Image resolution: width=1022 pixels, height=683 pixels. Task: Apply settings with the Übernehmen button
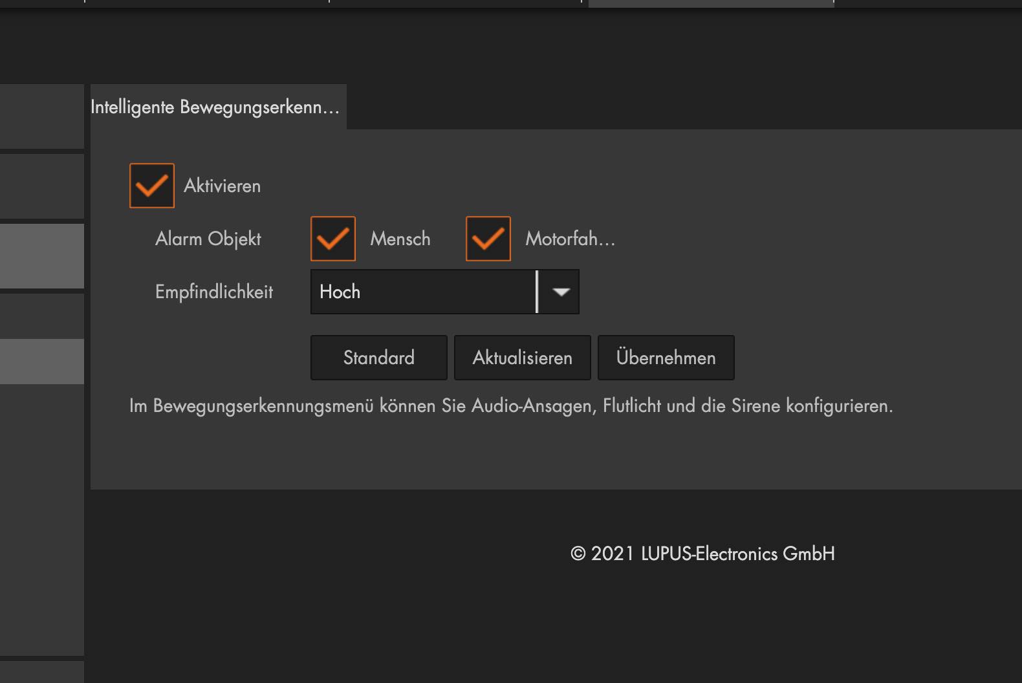(x=666, y=358)
